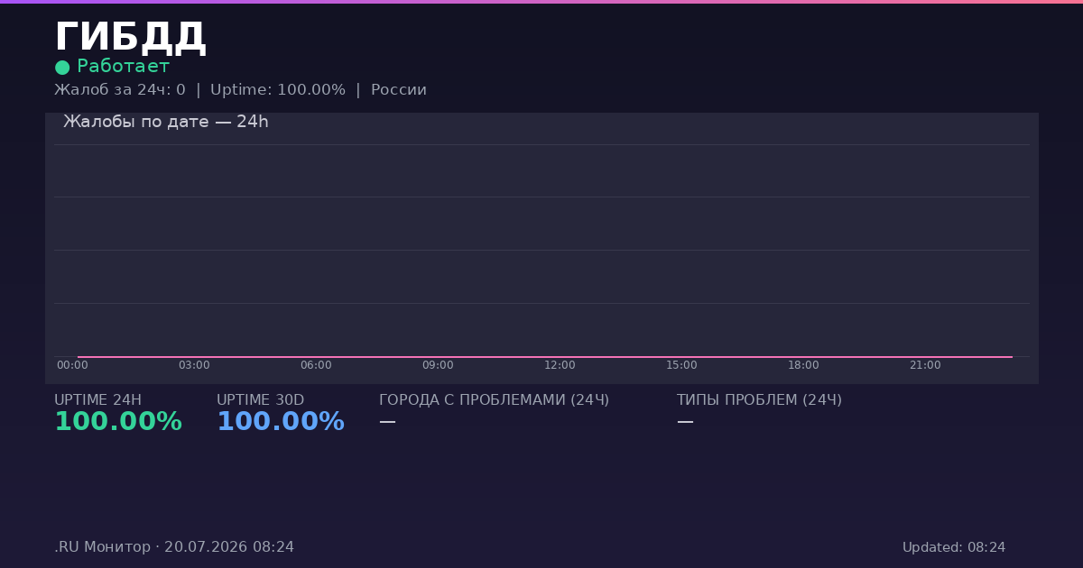Click the Uptime: 100.00% header text

pyautogui.click(x=278, y=90)
